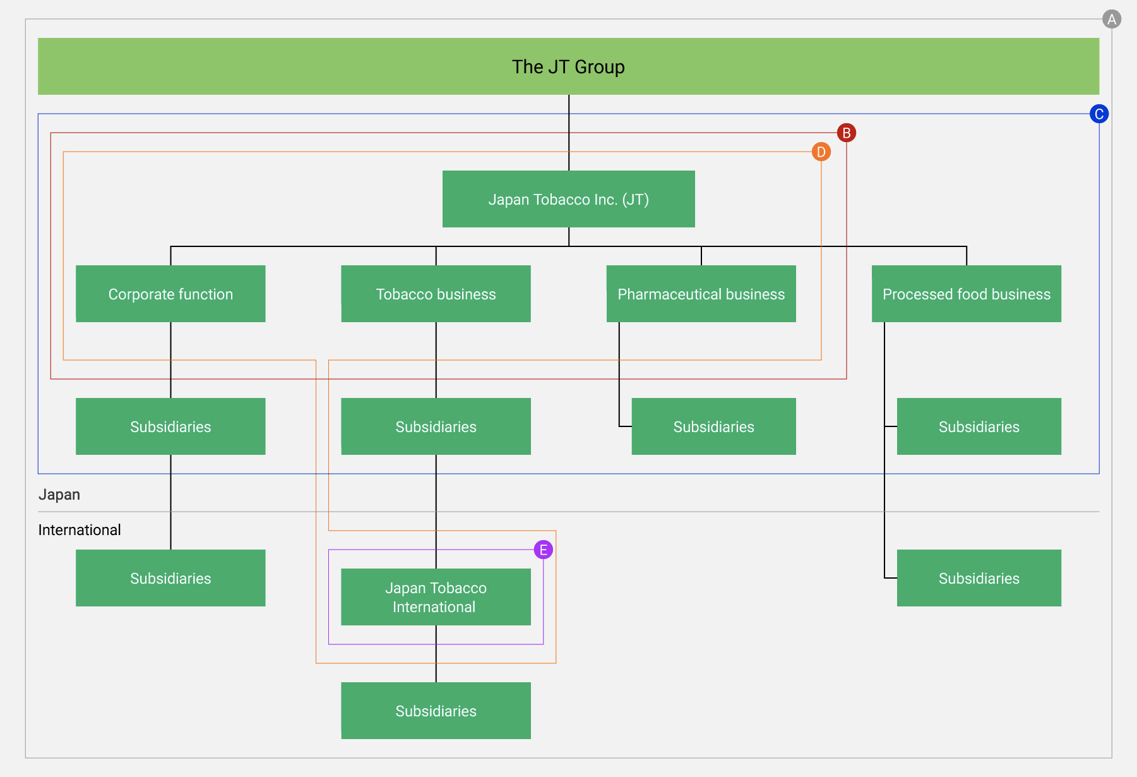Image resolution: width=1137 pixels, height=777 pixels.
Task: Click Japan Subsidiaries box under Corporate function
Action: tap(170, 426)
